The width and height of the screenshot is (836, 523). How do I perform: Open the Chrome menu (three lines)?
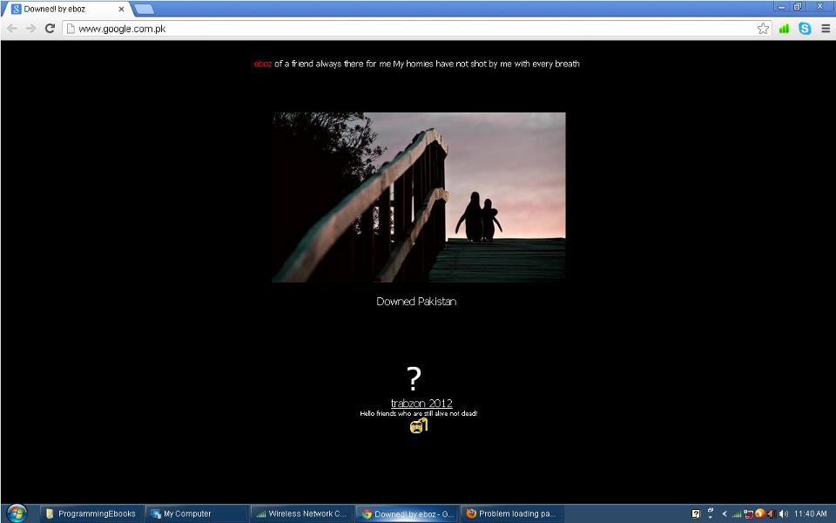pos(826,29)
